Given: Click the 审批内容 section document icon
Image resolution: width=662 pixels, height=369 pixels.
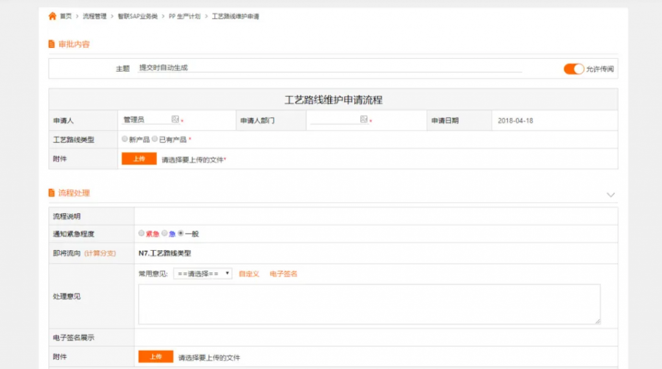Looking at the screenshot, I should [52, 44].
